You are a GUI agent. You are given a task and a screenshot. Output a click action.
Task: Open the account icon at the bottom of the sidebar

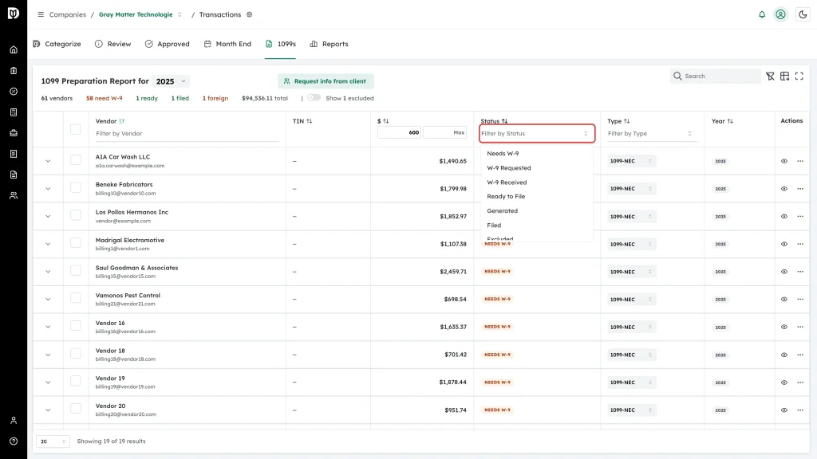pos(14,421)
